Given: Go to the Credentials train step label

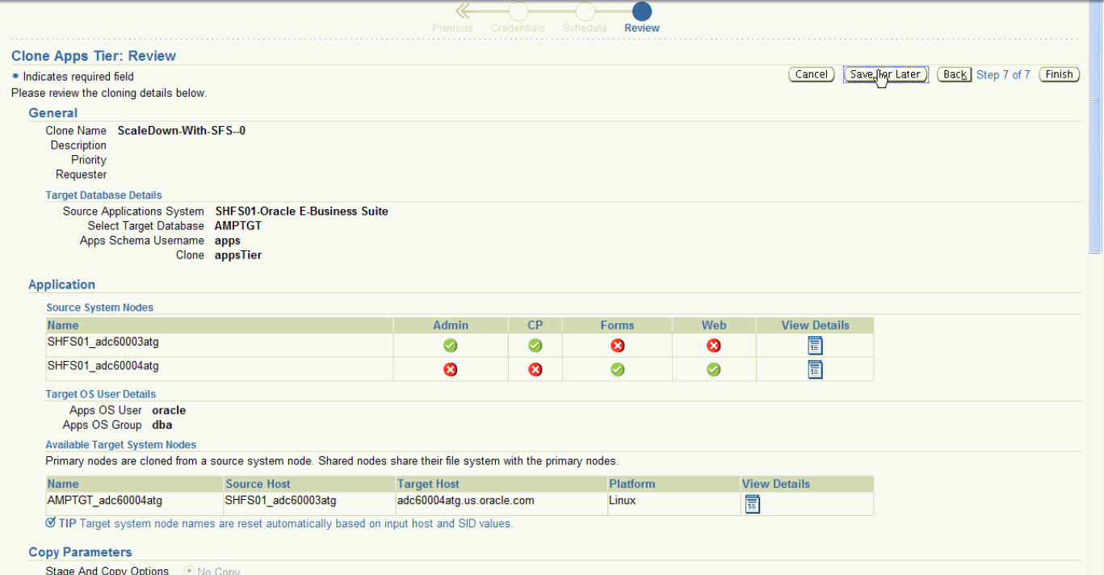Looking at the screenshot, I should (x=518, y=27).
